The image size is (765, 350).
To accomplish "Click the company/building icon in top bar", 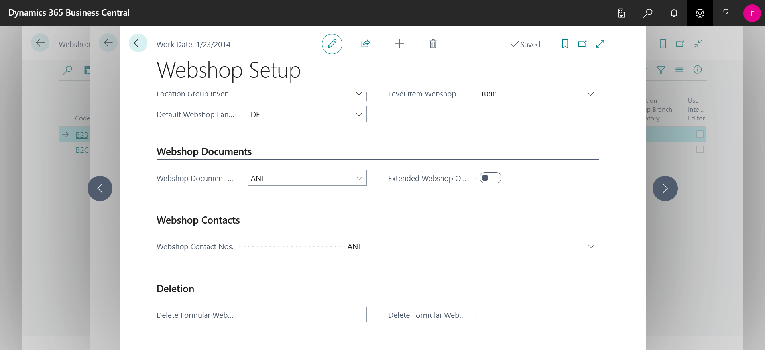I will point(621,13).
